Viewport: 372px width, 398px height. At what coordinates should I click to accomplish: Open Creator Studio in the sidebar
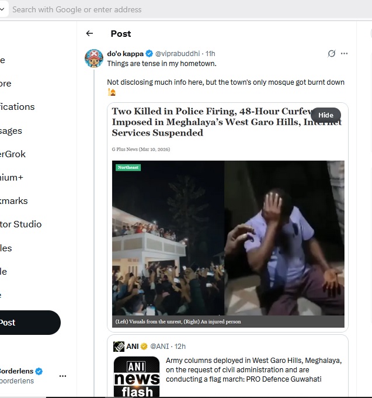[x=20, y=224]
